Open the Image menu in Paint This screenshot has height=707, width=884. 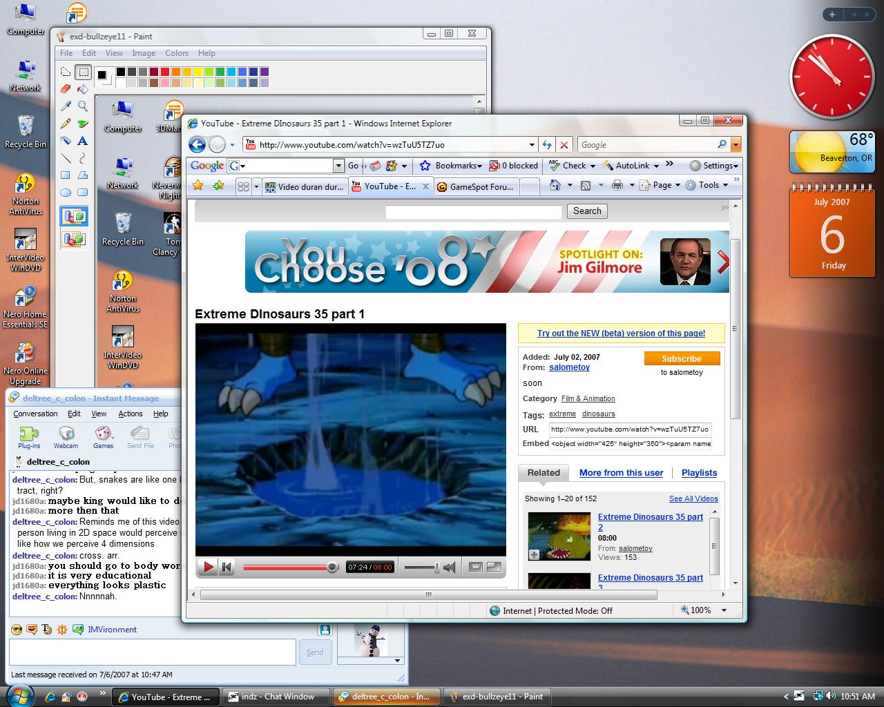tap(144, 53)
